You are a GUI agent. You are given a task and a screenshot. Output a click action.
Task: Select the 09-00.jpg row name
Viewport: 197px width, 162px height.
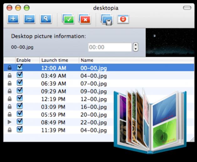point(94,91)
